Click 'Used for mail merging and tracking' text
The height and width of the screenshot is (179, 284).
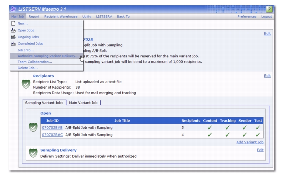(x=106, y=93)
